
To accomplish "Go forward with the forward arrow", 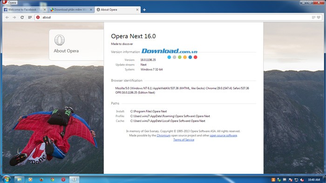I will pyautogui.click(x=14, y=17).
